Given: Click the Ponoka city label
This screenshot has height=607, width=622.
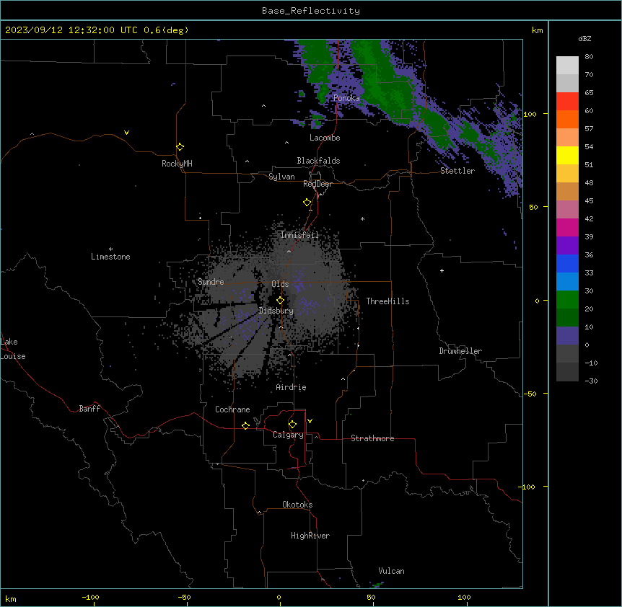Looking at the screenshot, I should [x=346, y=98].
